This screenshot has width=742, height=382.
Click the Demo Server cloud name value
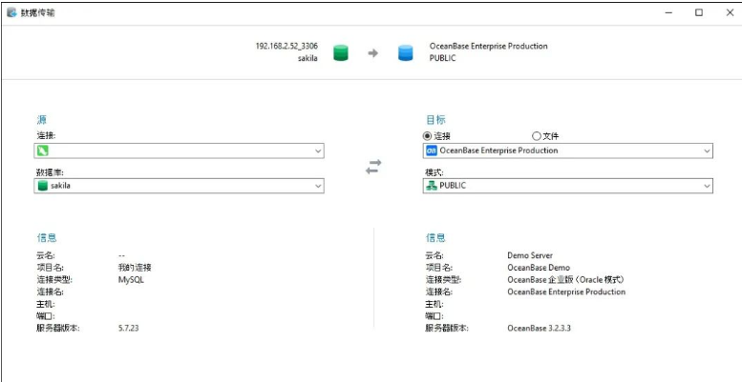[530, 255]
